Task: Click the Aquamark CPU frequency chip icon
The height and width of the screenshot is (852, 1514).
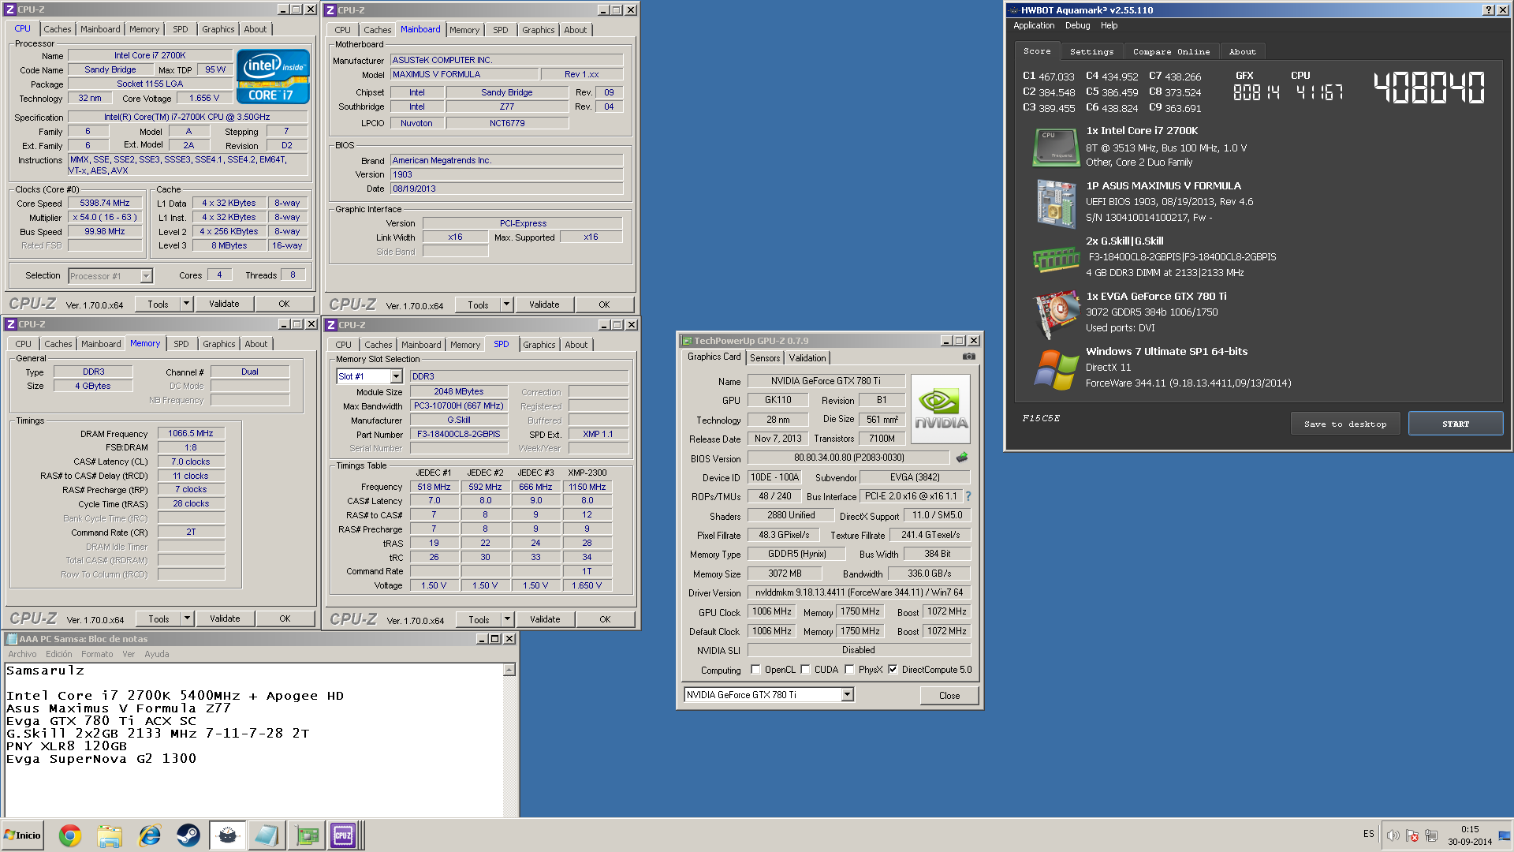Action: (1056, 147)
